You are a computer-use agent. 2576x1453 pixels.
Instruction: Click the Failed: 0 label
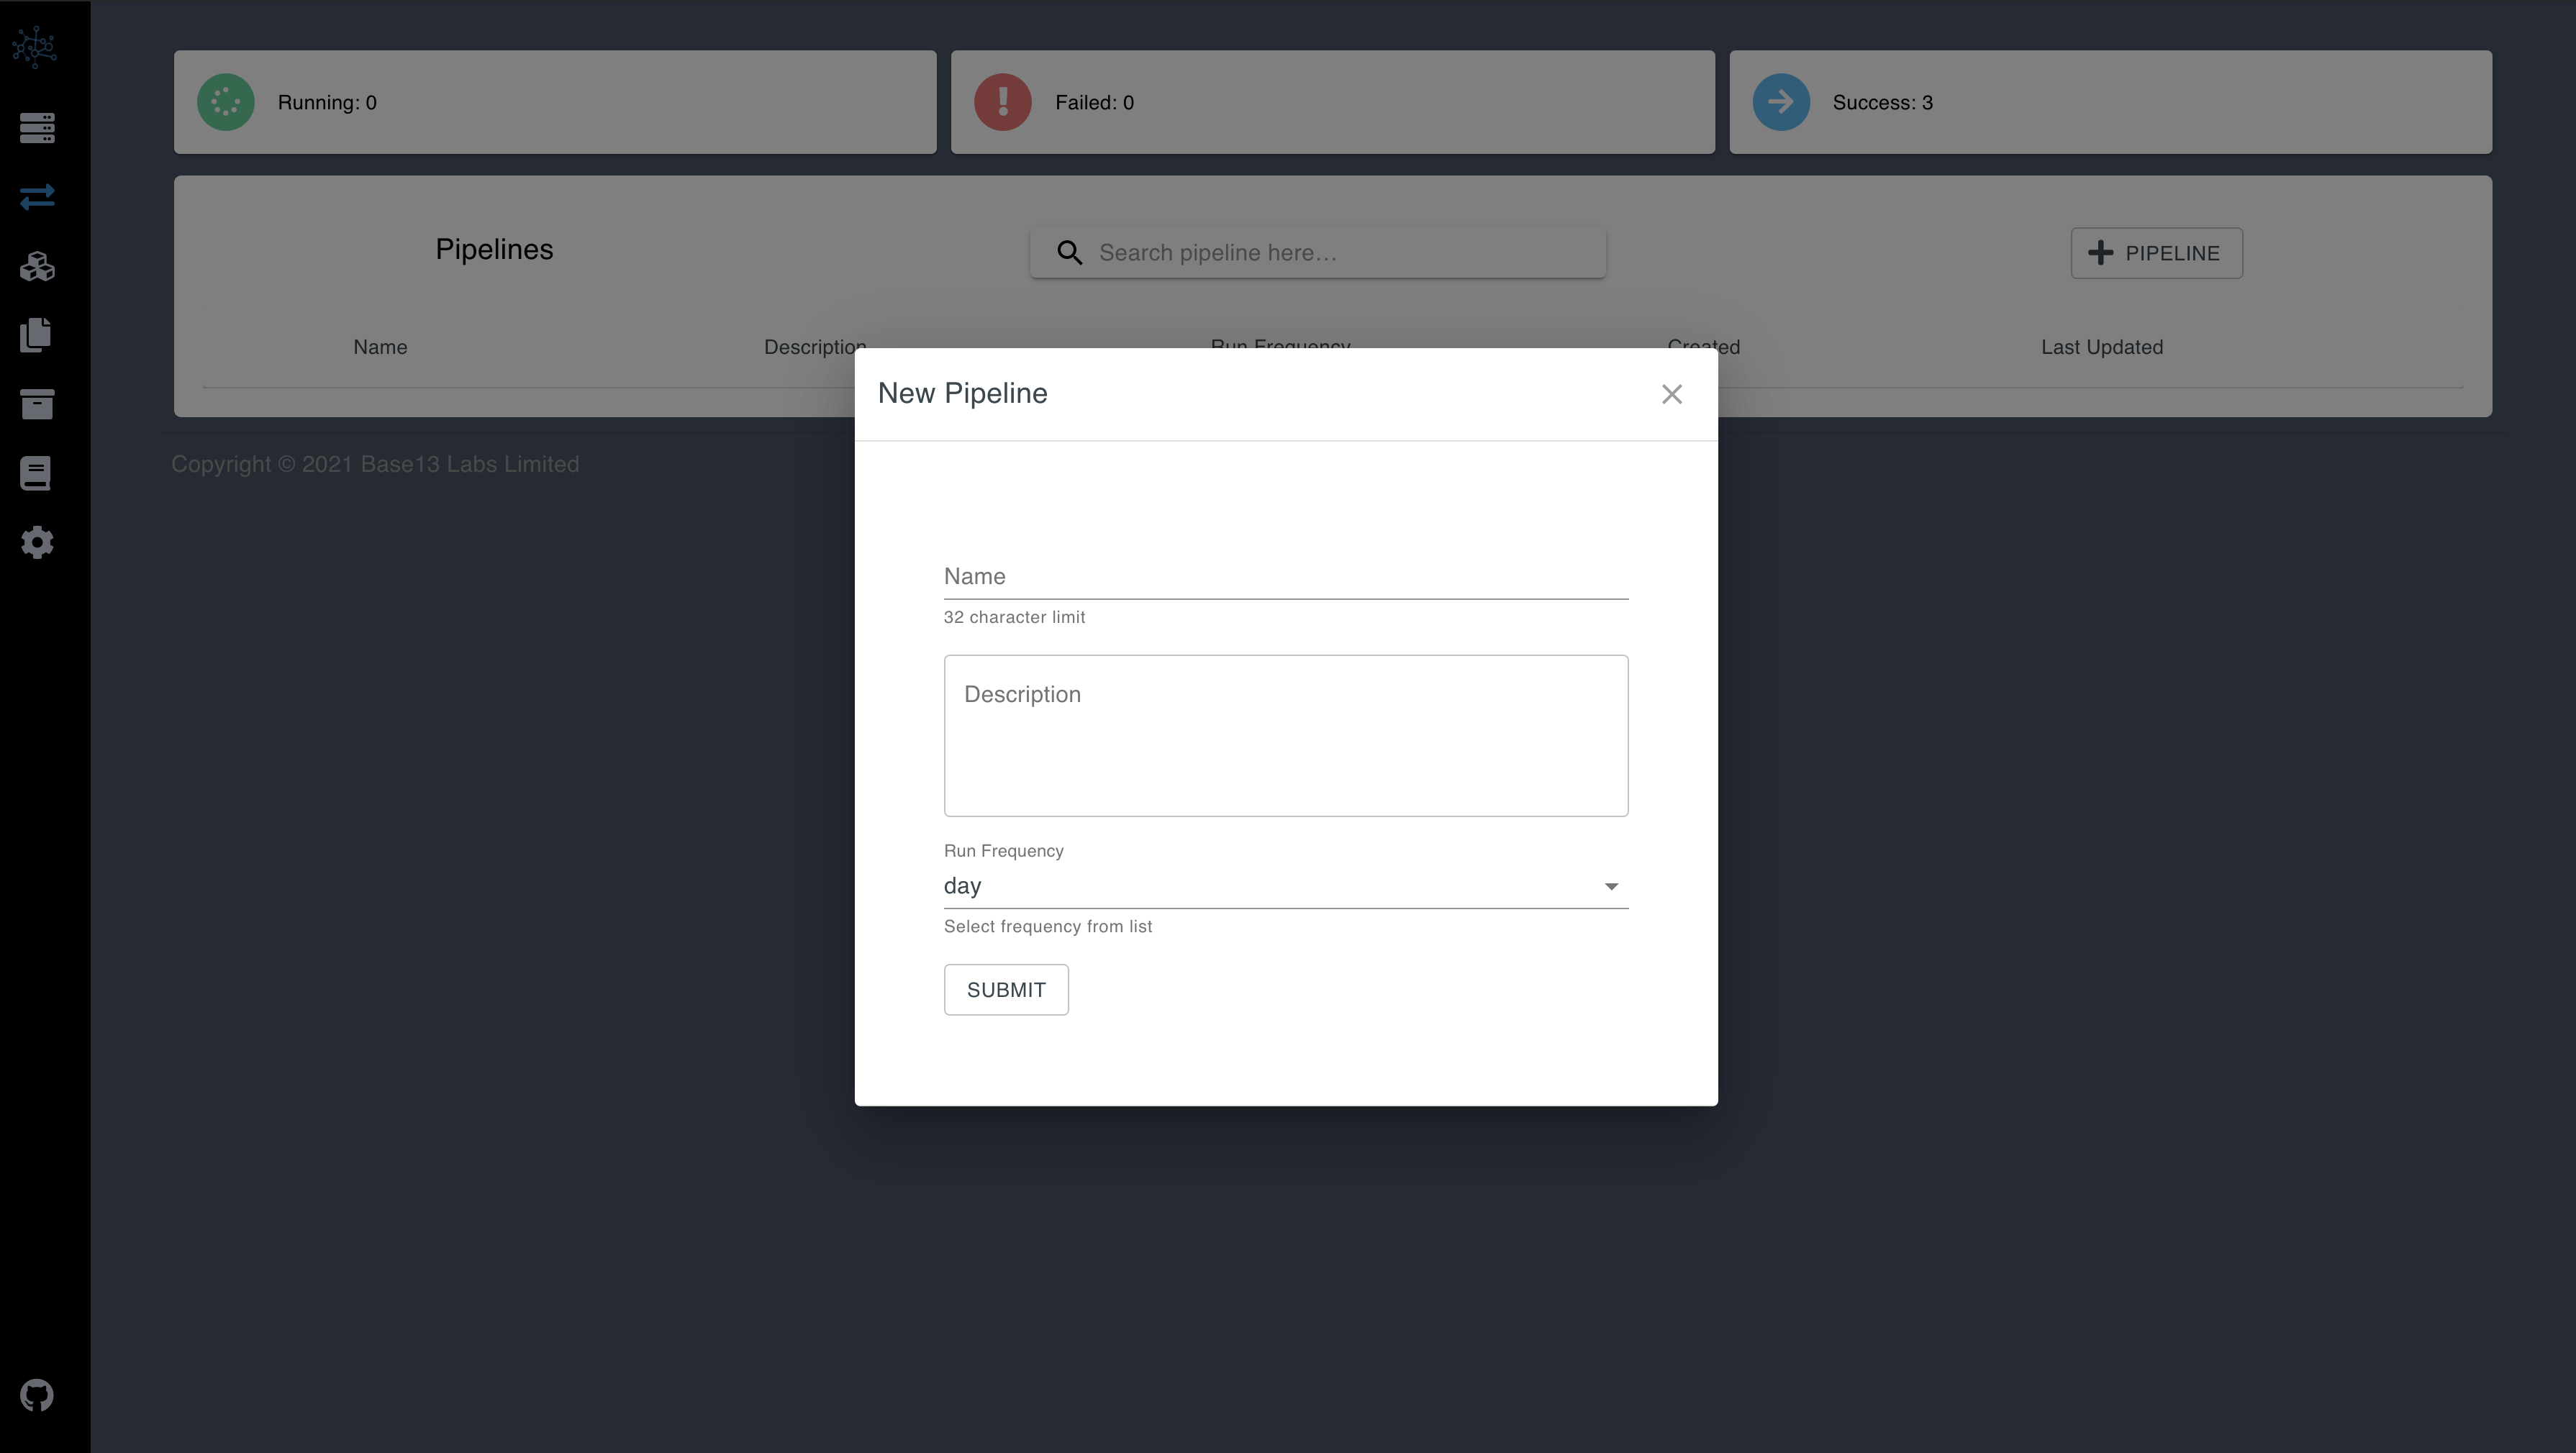pyautogui.click(x=1094, y=103)
